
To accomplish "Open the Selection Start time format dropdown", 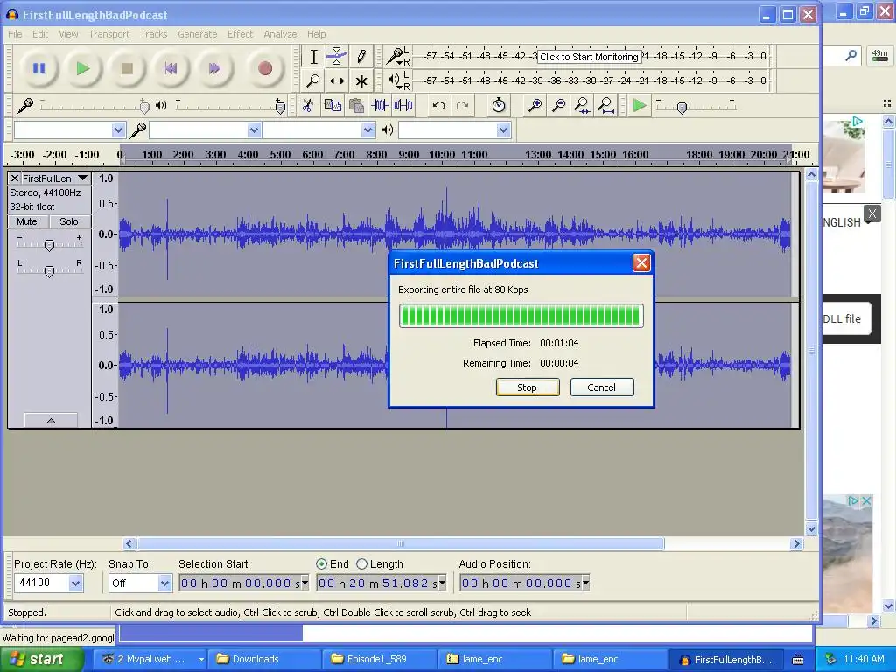I will coord(304,584).
